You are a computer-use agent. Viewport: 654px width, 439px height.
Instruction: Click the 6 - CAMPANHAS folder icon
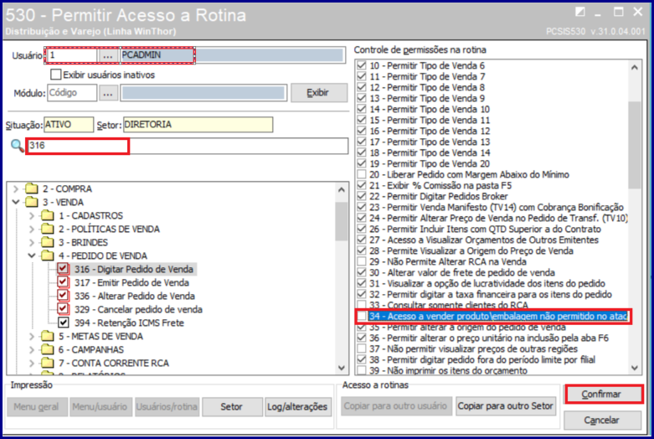[x=48, y=349]
